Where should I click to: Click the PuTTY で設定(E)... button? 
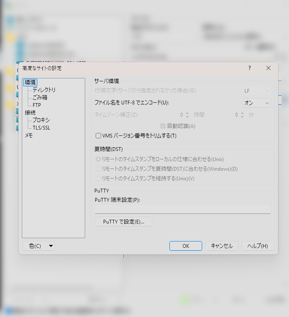[124, 222]
